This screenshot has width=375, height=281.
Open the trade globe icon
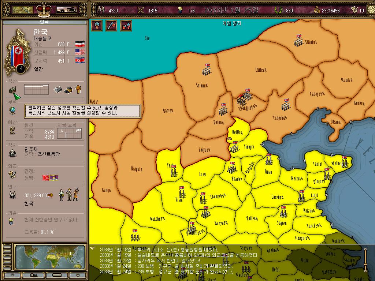tap(12, 110)
